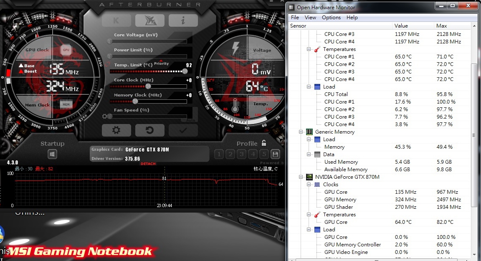
Task: Toggle Auto fan speed mode
Action: pos(190,120)
